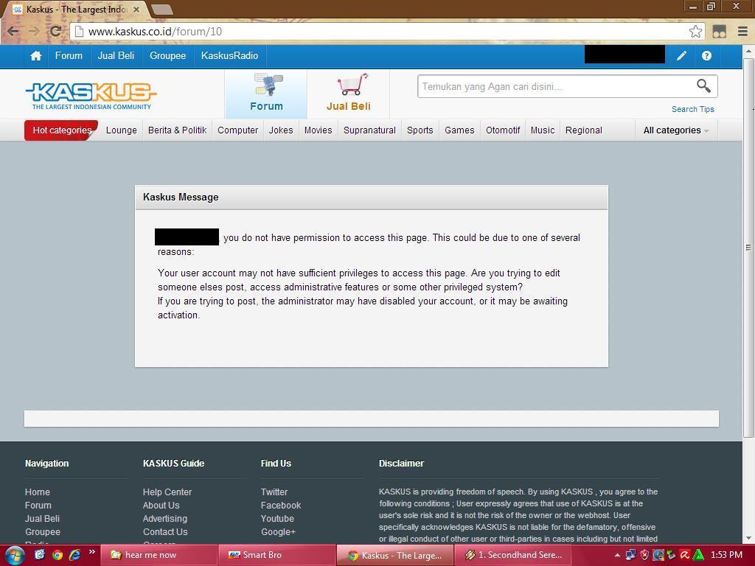Focus the Temukan search input field
The height and width of the screenshot is (566, 755).
point(557,87)
